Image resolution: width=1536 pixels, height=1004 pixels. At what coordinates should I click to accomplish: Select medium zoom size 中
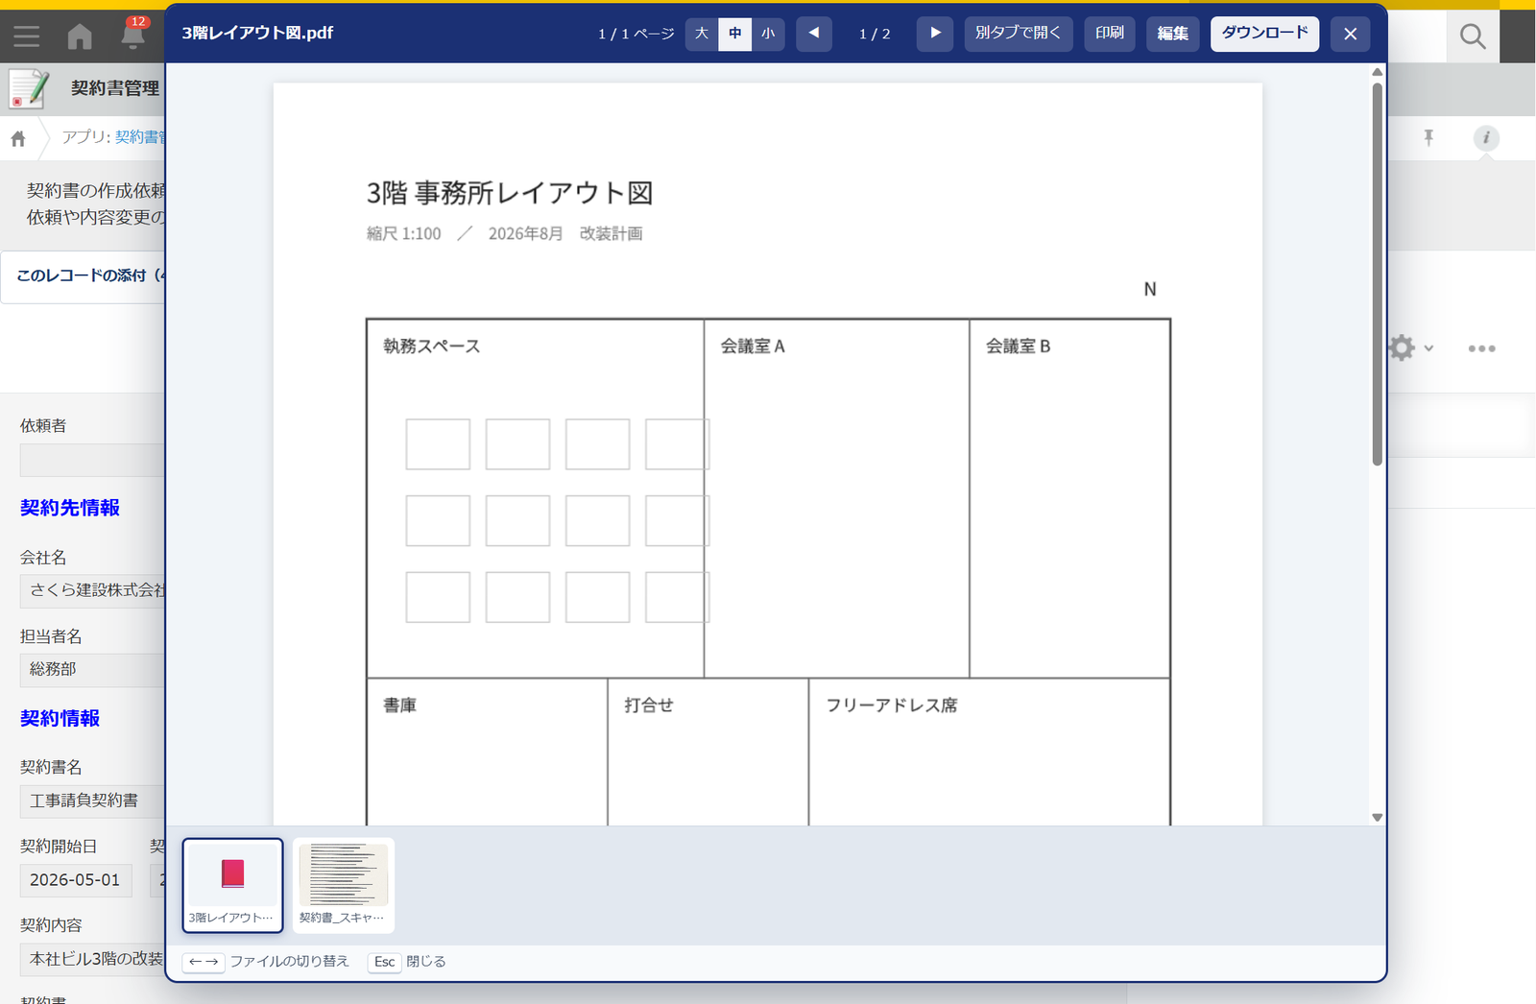pos(735,34)
